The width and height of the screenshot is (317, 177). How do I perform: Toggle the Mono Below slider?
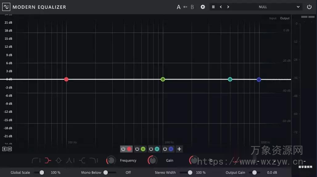110,173
